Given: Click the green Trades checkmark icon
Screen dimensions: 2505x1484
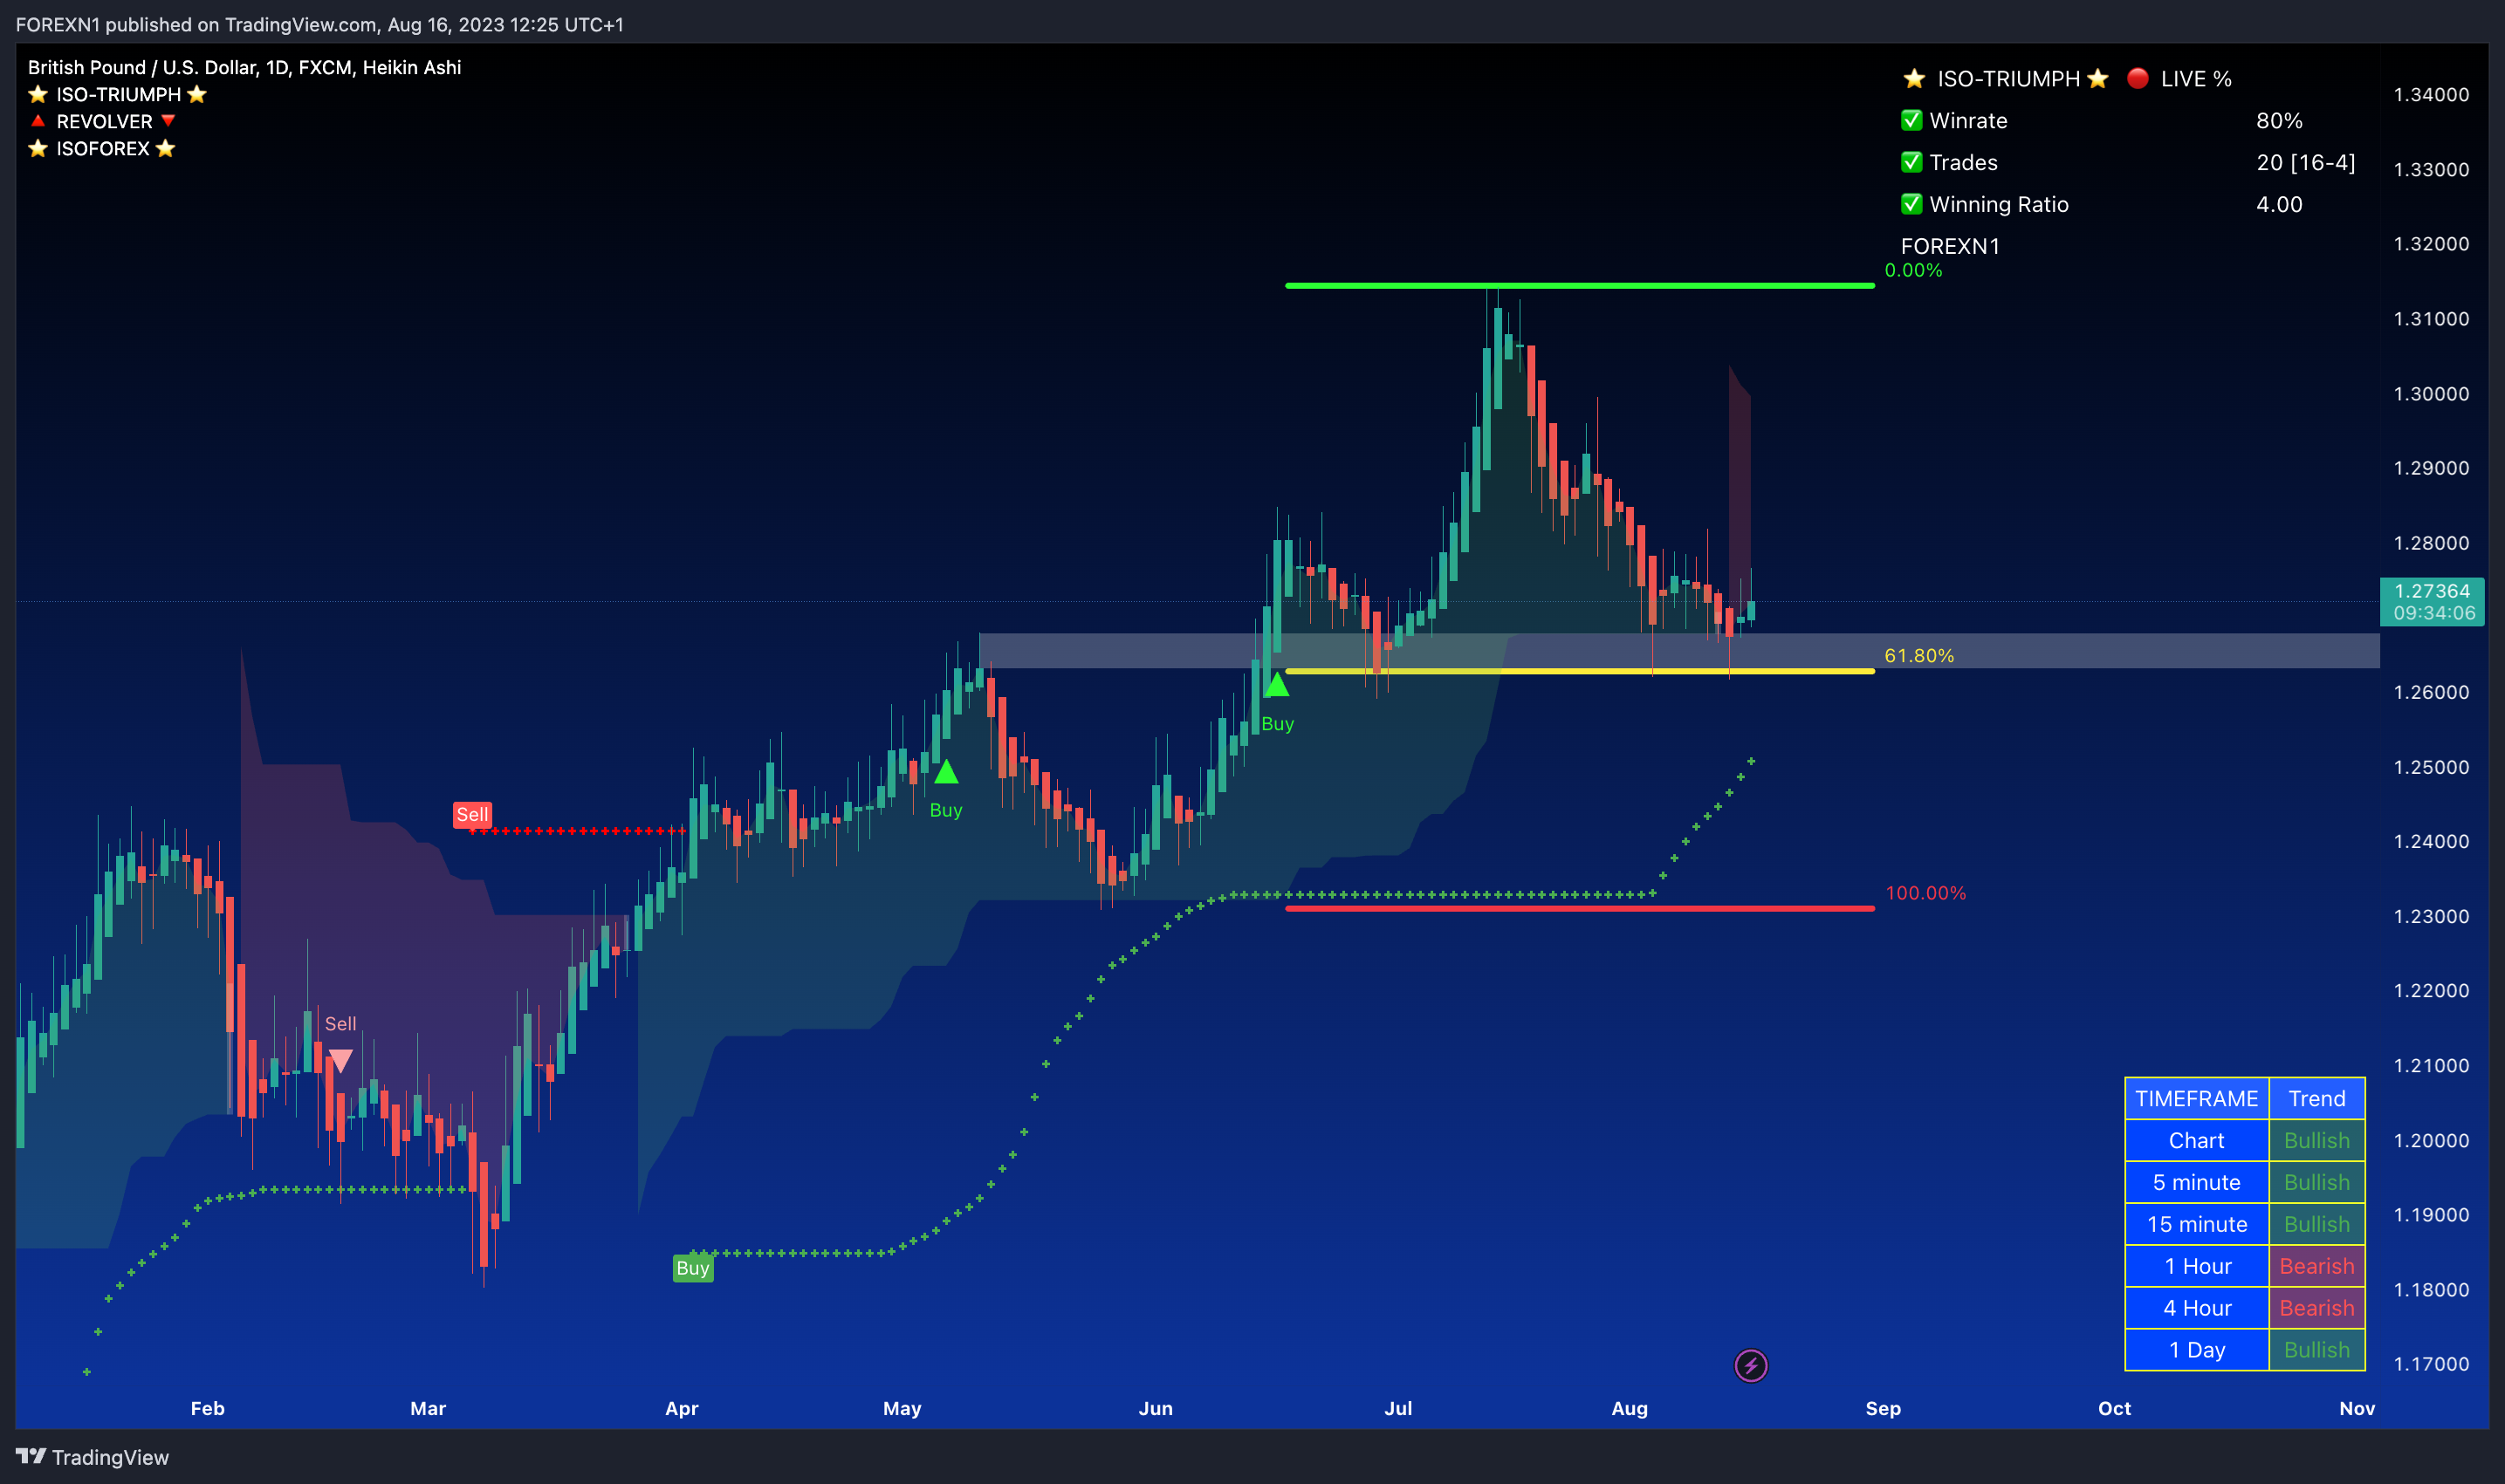Looking at the screenshot, I should (1911, 162).
